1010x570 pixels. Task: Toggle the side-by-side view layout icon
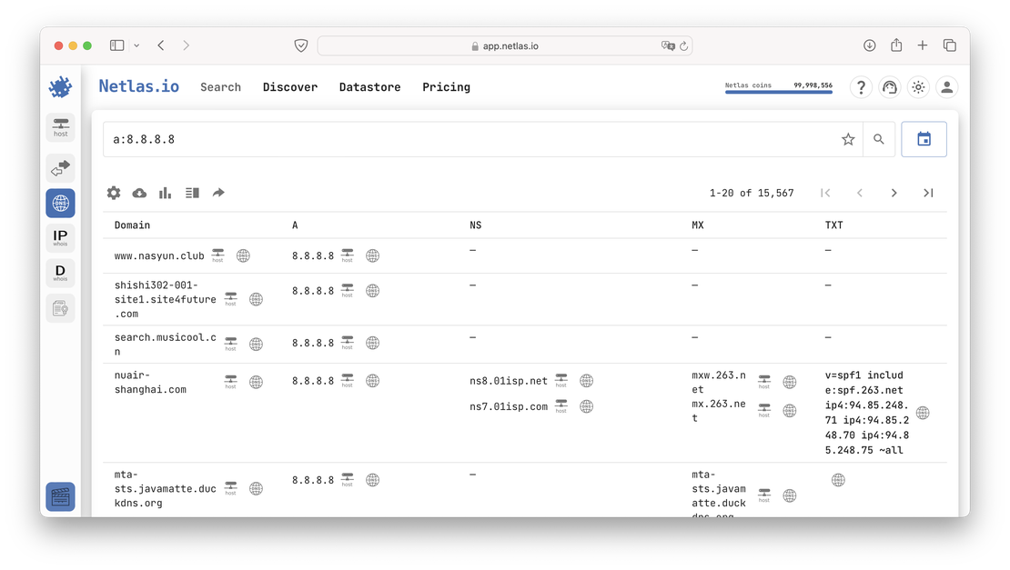(x=190, y=193)
